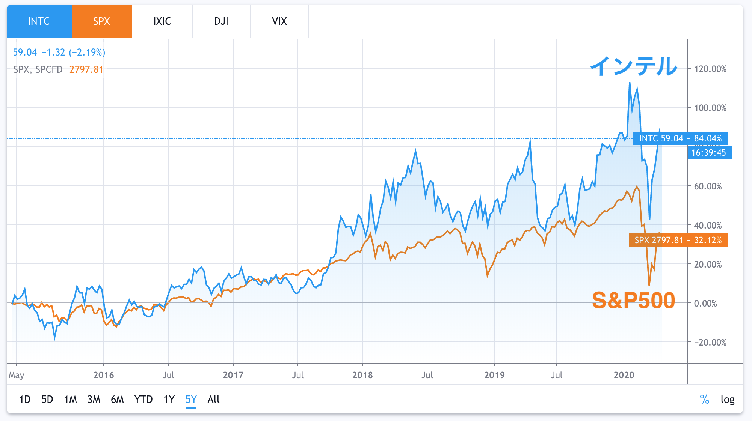Click the SPX, SPCFD legend text
Viewport: 752px width, 421px height.
[x=38, y=69]
